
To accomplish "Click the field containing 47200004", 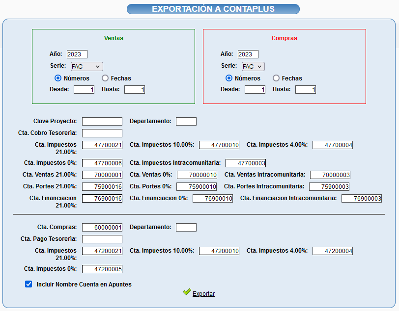I will (x=333, y=251).
